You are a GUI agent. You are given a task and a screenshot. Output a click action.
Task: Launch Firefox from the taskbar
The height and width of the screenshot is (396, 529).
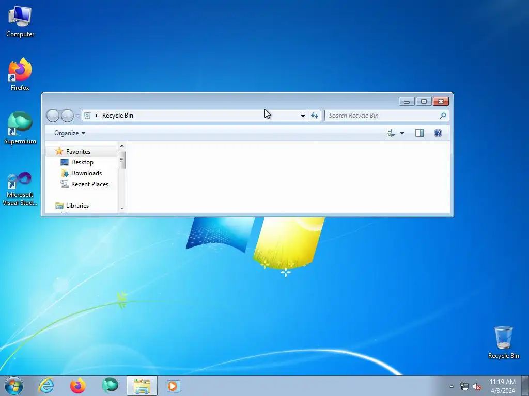(x=78, y=386)
